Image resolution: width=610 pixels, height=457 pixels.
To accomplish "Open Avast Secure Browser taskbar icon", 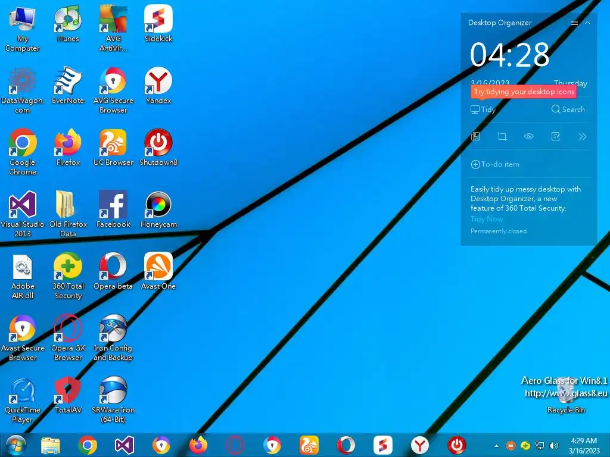I will (x=161, y=445).
